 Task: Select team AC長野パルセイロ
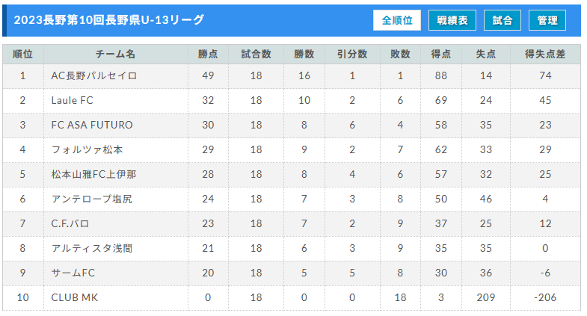[94, 76]
